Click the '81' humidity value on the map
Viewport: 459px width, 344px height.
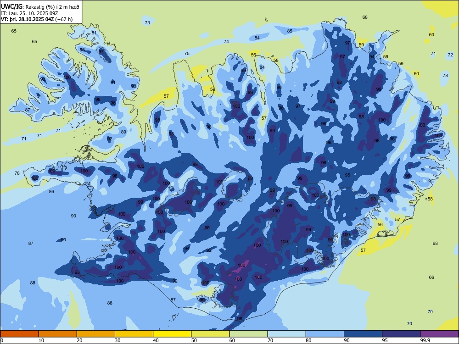(94, 33)
